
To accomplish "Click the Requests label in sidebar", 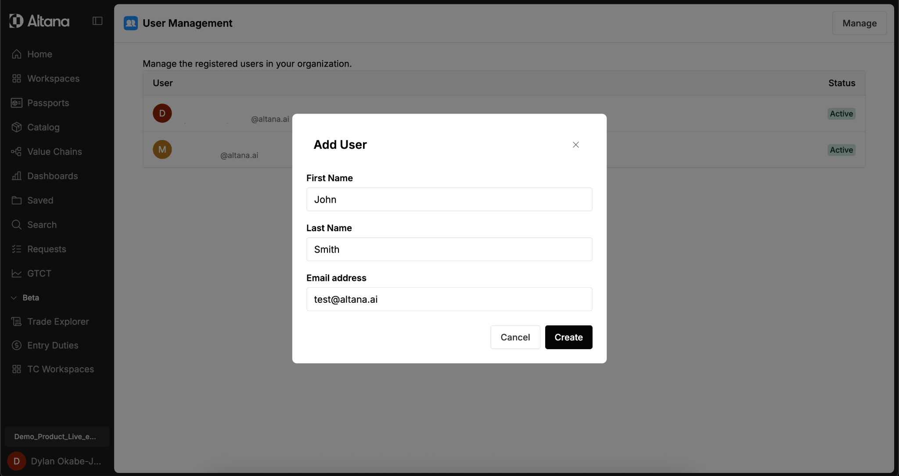I will [47, 249].
